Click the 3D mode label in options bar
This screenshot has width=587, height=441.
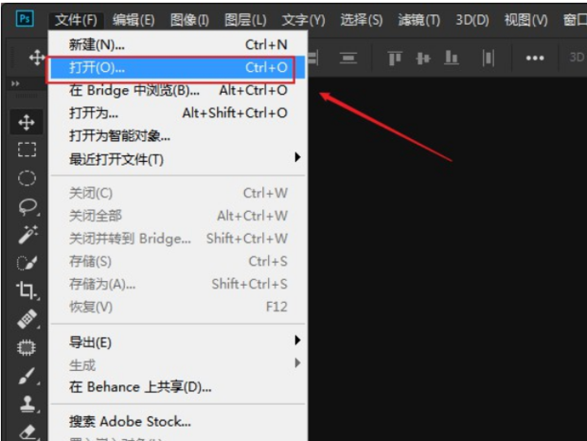pos(577,57)
